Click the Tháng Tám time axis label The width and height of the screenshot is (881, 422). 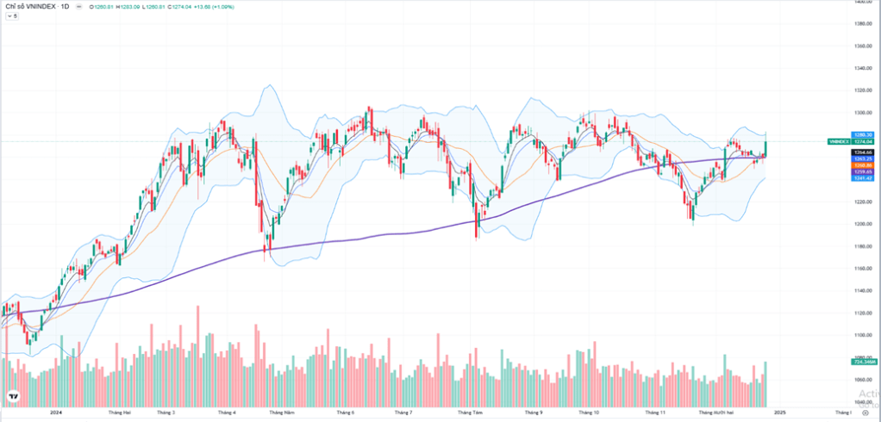(x=470, y=413)
